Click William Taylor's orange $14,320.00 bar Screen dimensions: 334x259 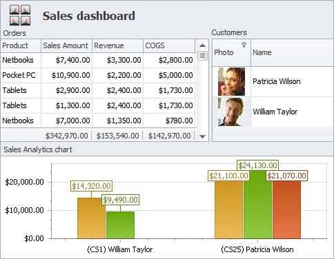click(91, 218)
